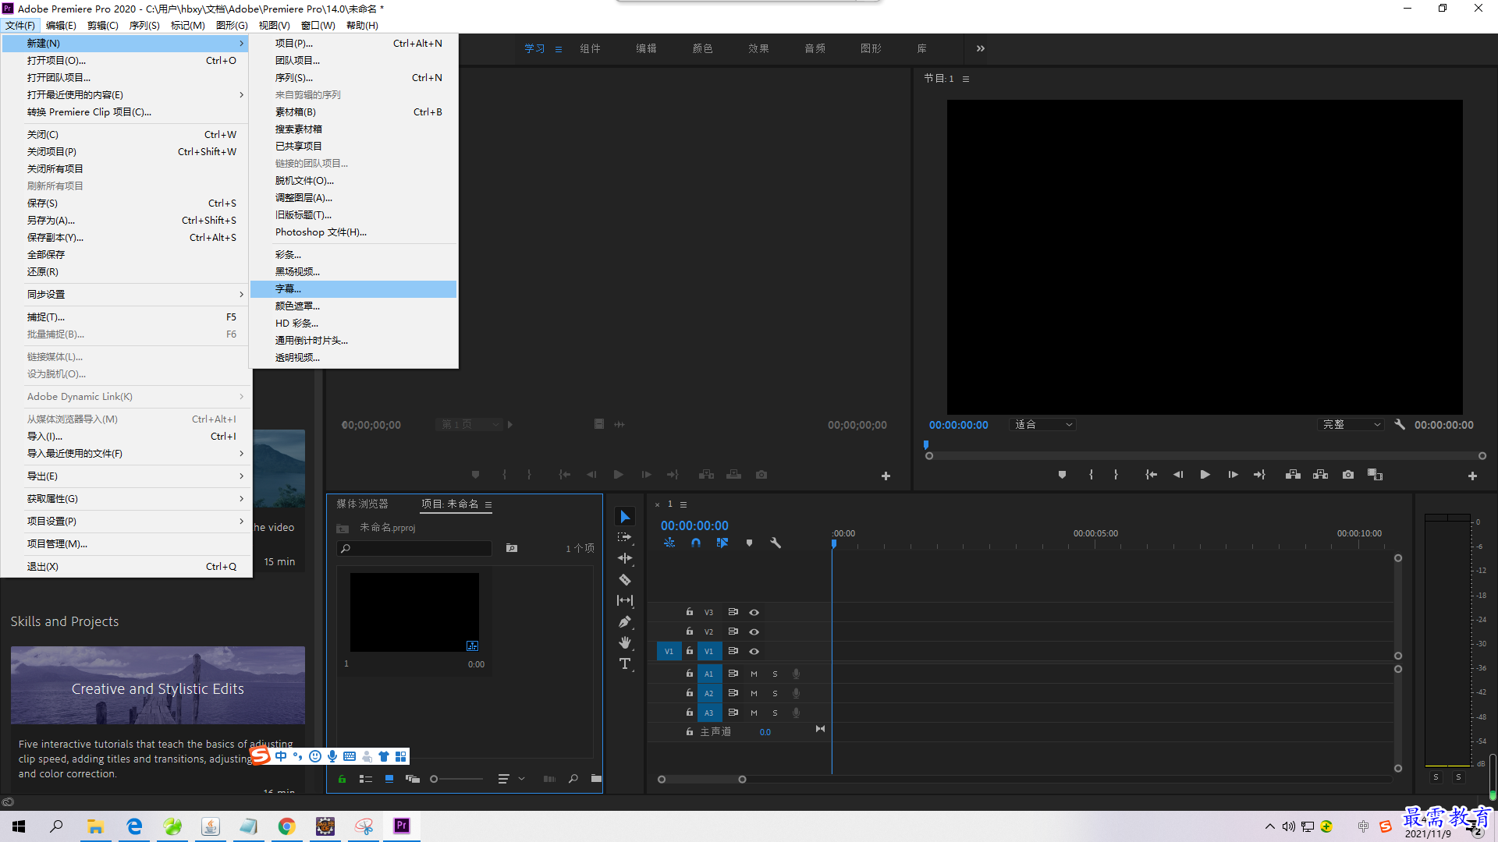The width and height of the screenshot is (1498, 842).
Task: Toggle V3 track output eye
Action: coord(754,613)
